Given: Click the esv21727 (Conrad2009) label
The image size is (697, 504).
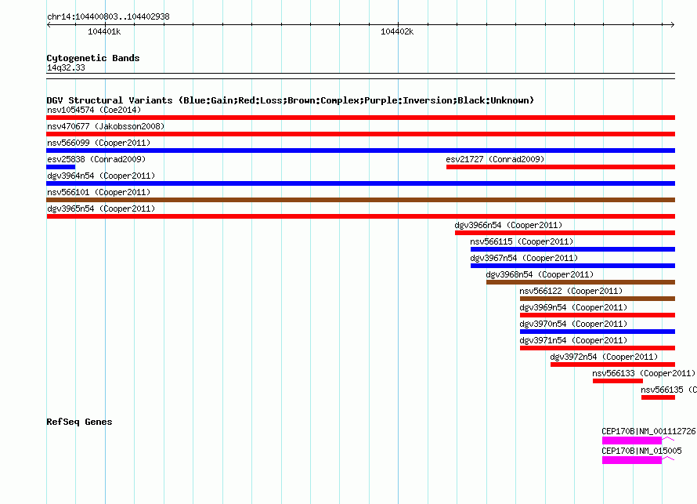Looking at the screenshot, I should click(495, 159).
